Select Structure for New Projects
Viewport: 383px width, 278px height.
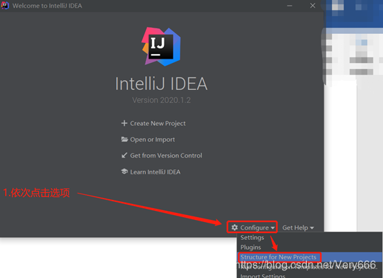(278, 257)
